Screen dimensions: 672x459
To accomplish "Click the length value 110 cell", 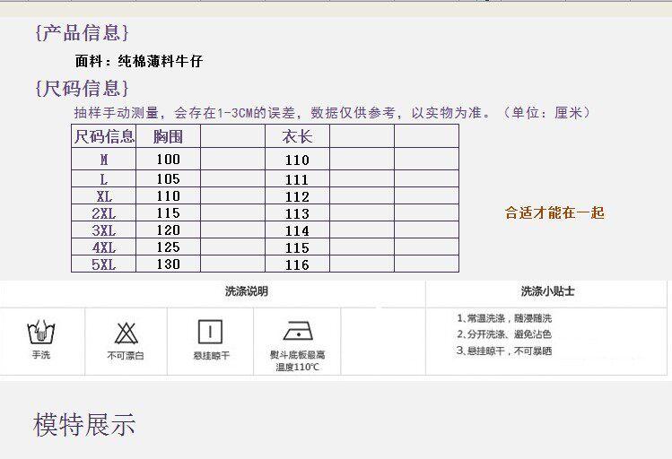I will (x=297, y=160).
